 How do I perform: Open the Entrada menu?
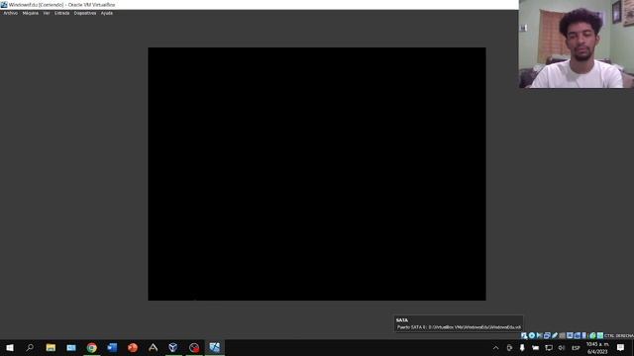[x=61, y=13]
